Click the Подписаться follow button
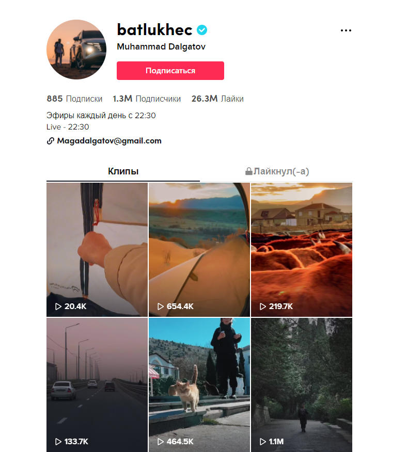The width and height of the screenshot is (407, 452). point(170,71)
